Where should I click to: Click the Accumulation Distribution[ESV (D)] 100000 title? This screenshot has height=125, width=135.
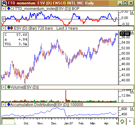pos(47,105)
